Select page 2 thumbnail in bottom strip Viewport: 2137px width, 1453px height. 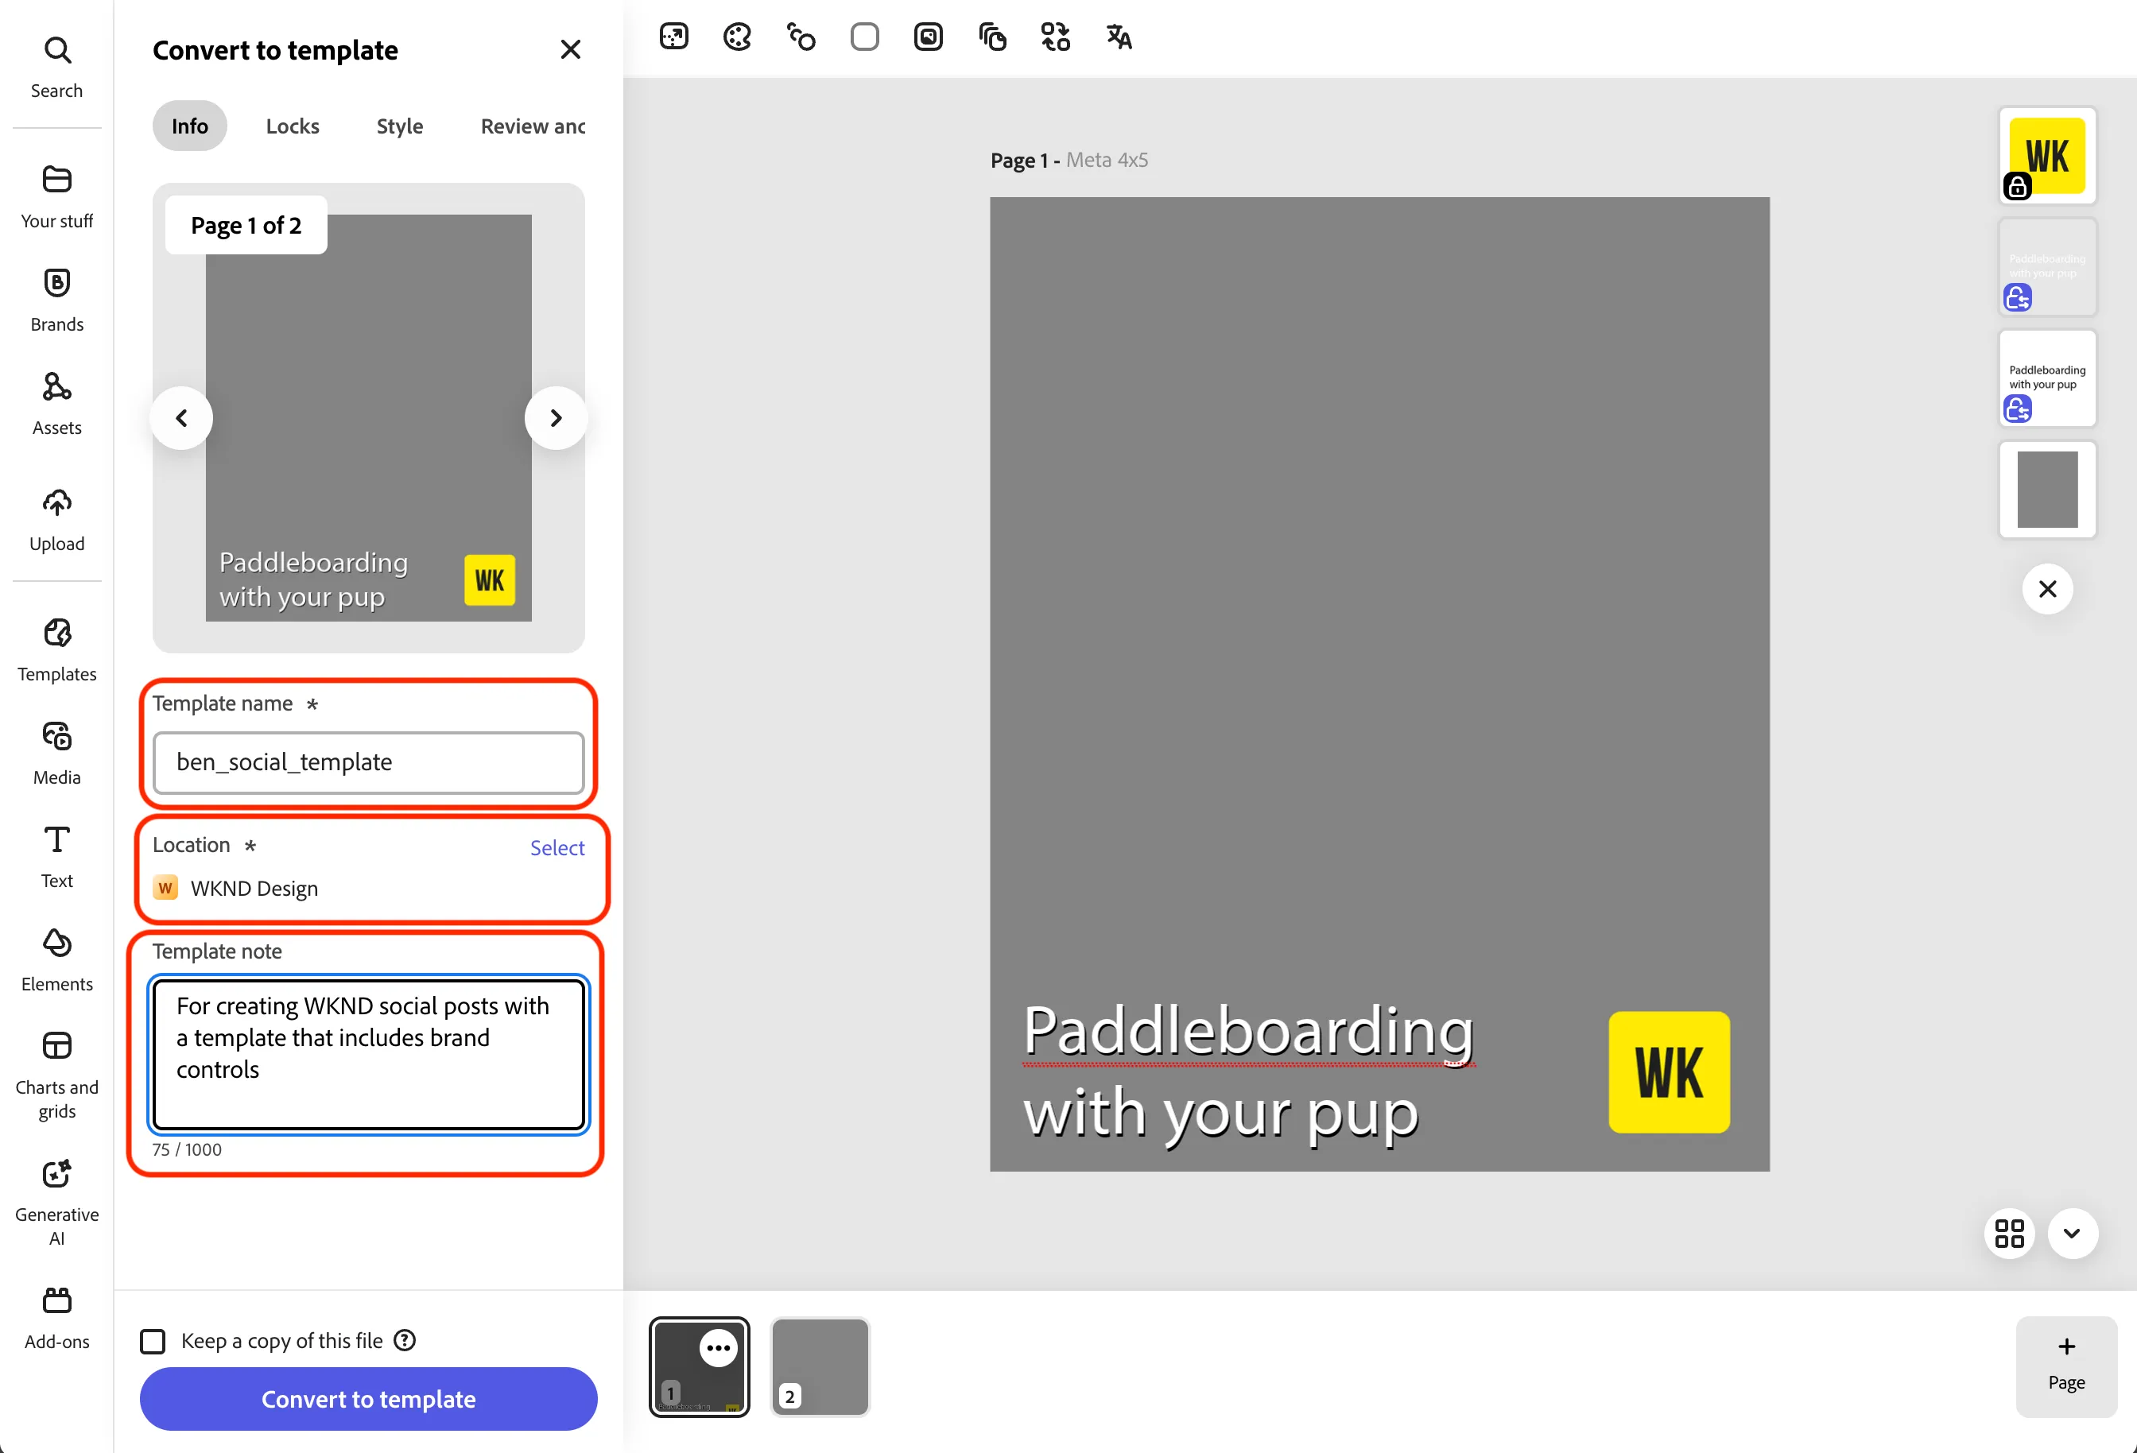click(820, 1366)
